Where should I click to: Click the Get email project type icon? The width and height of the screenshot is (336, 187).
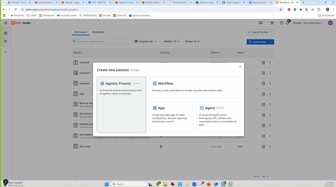[x=76, y=146]
